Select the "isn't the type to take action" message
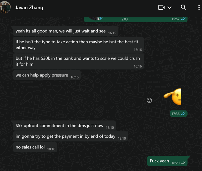This screenshot has height=171, width=202. tap(78, 45)
